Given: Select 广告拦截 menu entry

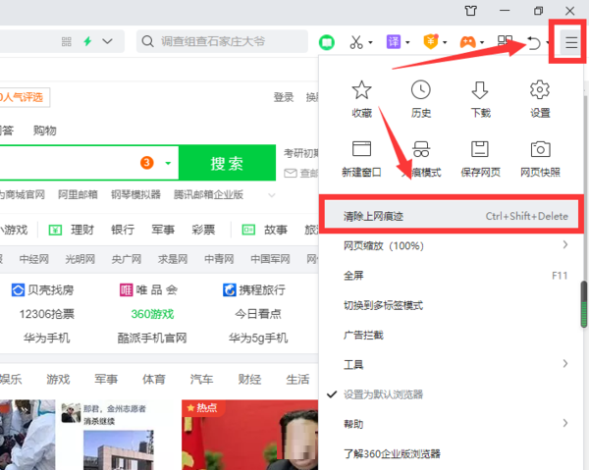Looking at the screenshot, I should [363, 335].
